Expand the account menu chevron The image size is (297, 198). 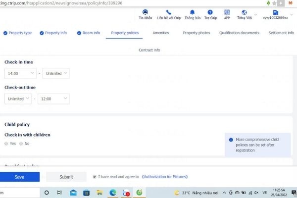point(292,14)
